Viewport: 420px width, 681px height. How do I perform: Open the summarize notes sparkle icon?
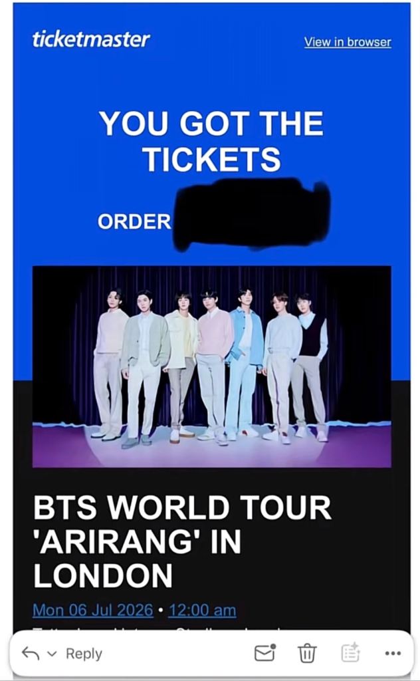click(x=350, y=652)
